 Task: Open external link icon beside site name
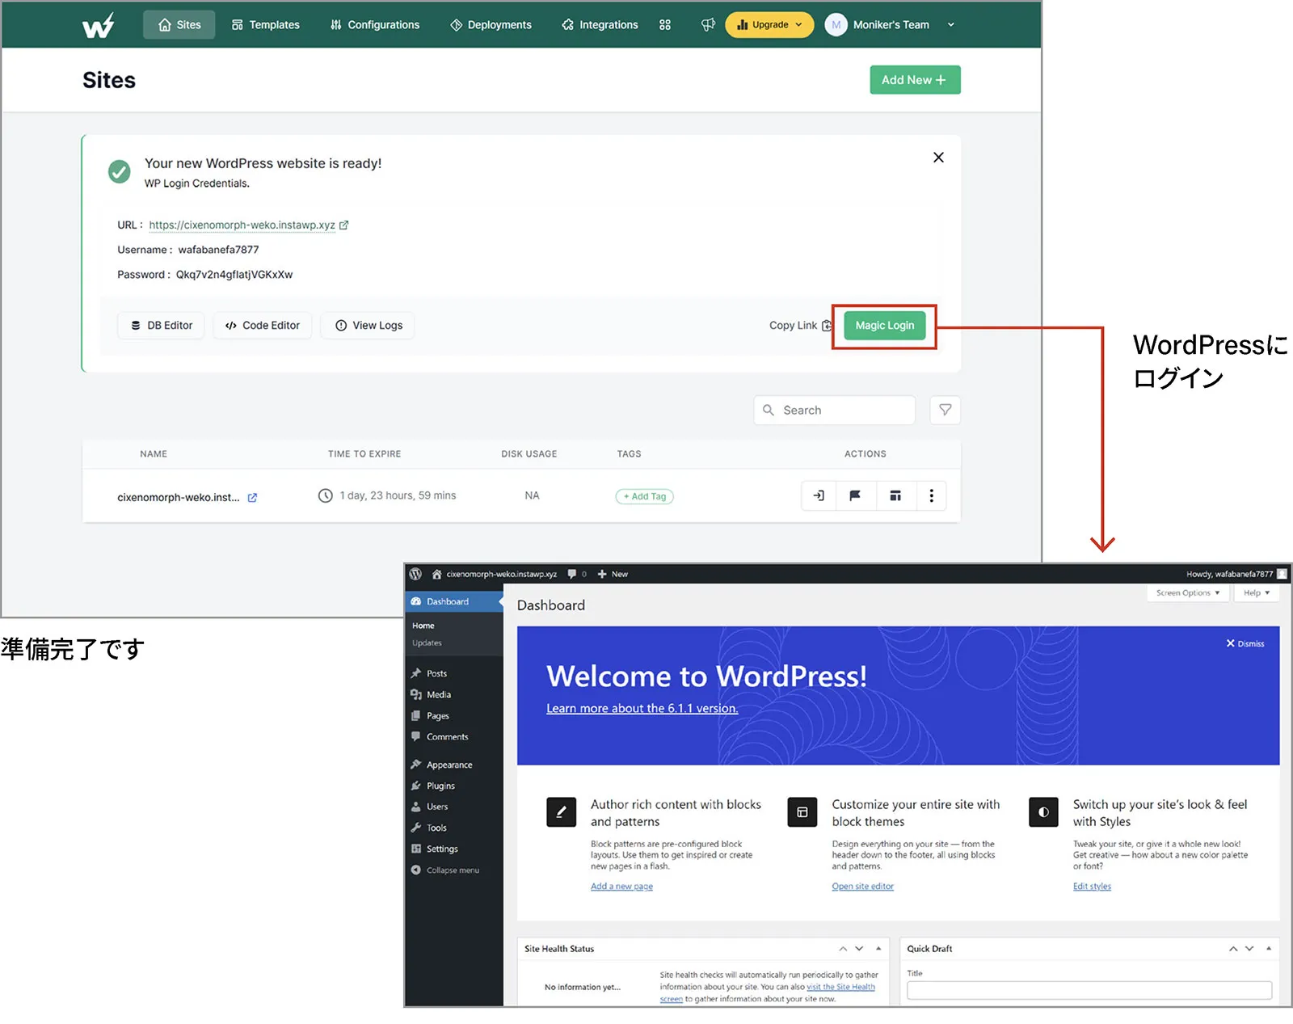(252, 498)
